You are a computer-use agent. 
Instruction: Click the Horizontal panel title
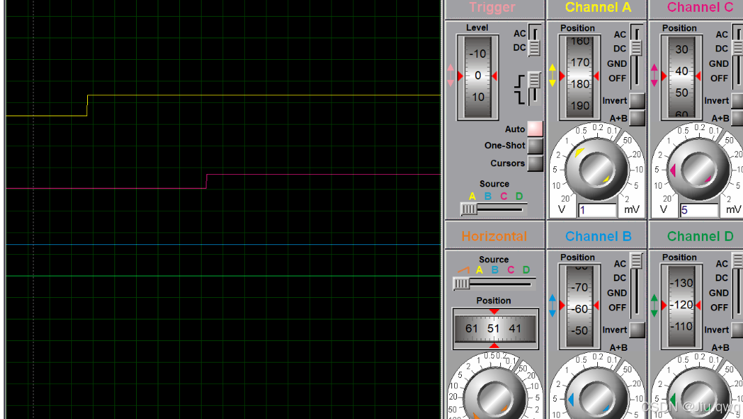click(x=494, y=237)
